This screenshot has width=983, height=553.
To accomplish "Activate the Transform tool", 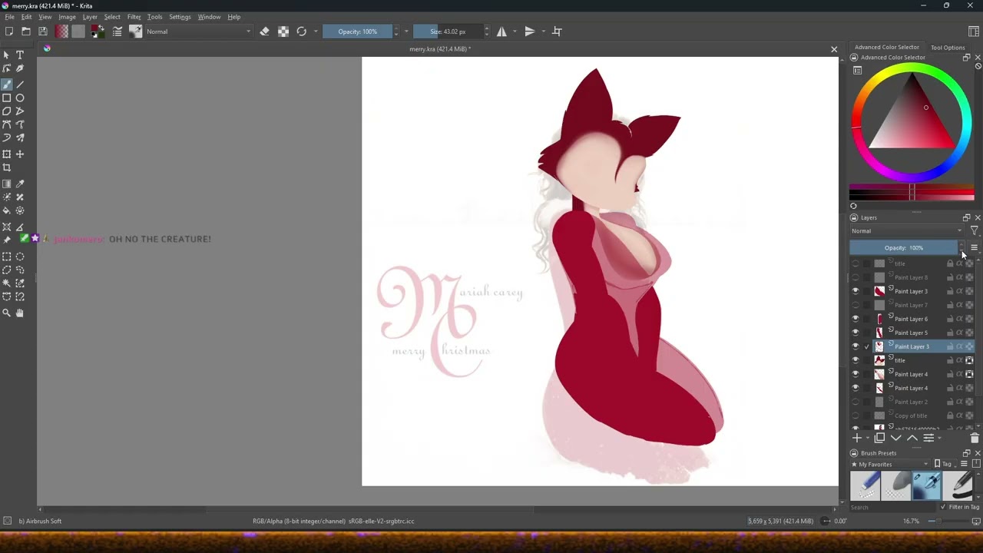I will pos(7,154).
